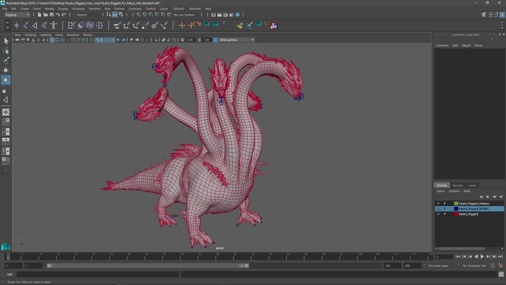Select the Create Joints shelf tool
This screenshot has height=285, width=506.
[26, 25]
